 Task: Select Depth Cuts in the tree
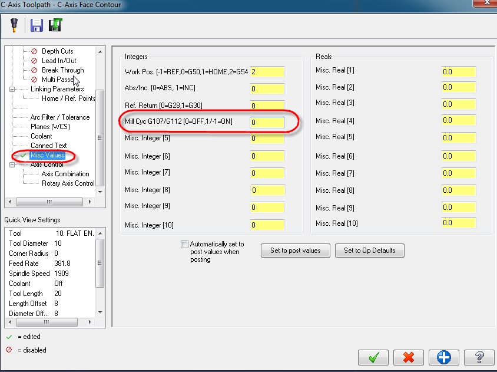(x=57, y=51)
